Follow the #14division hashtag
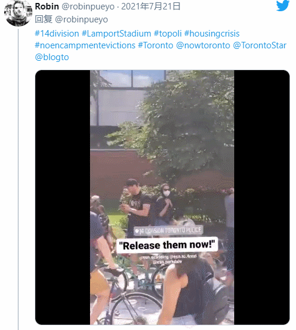 click(56, 34)
